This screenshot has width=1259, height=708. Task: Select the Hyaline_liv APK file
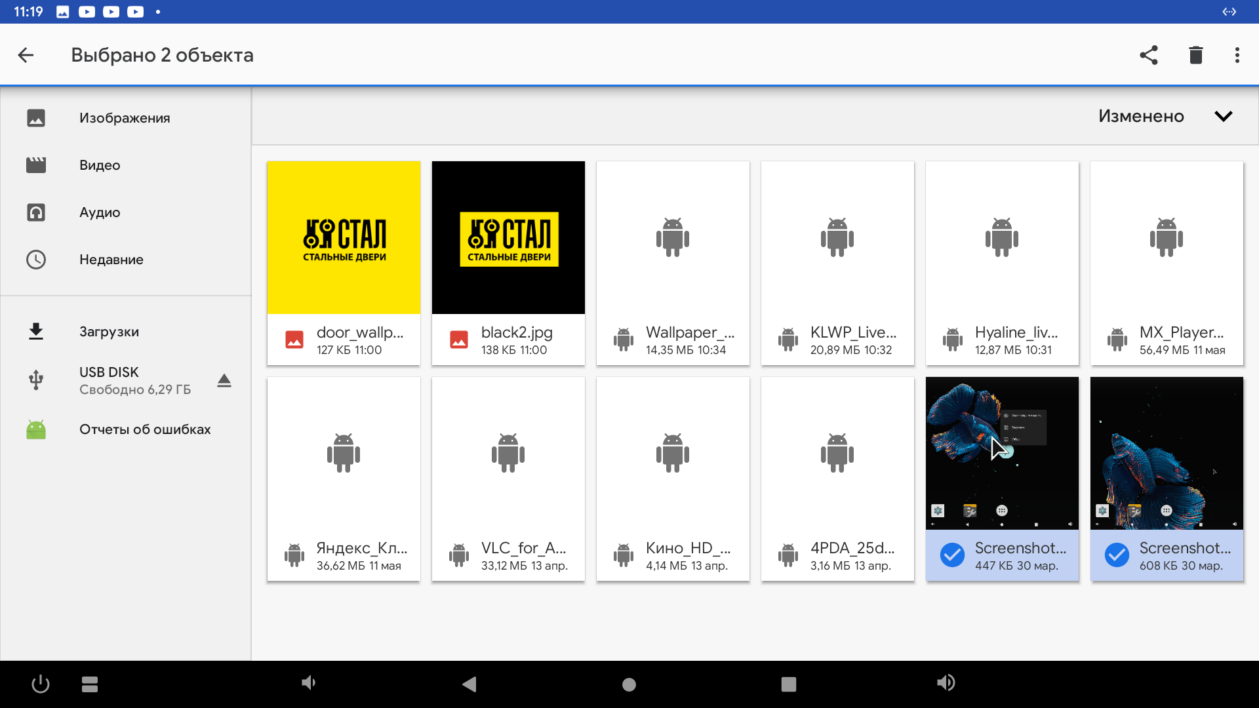(1002, 263)
